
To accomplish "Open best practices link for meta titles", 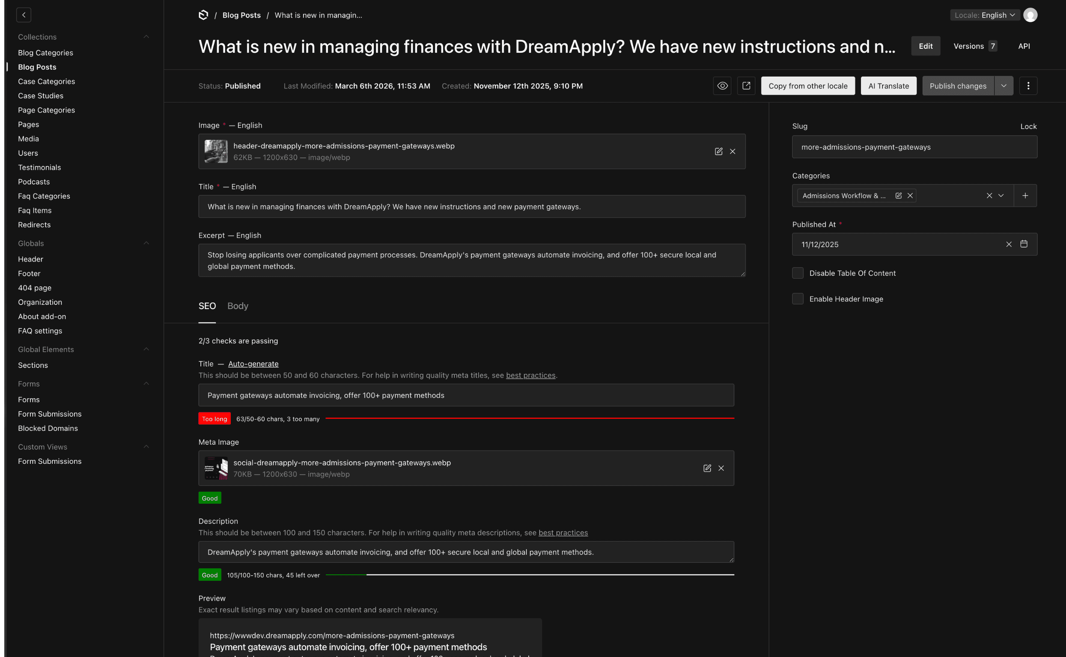I will 530,375.
